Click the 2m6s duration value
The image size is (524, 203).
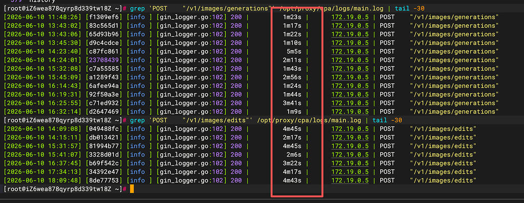[294, 154]
